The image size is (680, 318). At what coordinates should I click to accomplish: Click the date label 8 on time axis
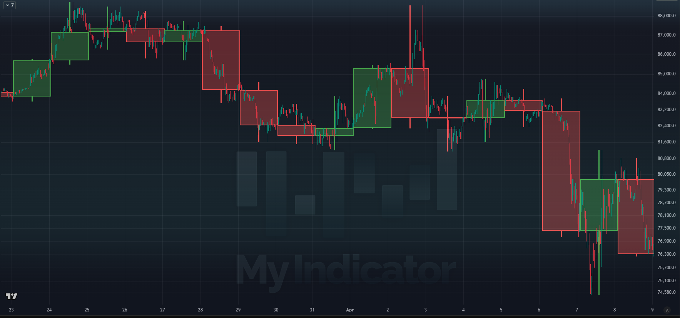tap(615, 310)
